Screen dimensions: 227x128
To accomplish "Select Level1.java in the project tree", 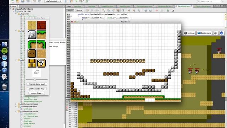I will [x=28, y=109].
